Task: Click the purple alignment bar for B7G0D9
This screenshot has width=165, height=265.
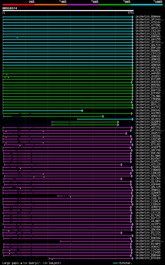Action: pos(91,258)
